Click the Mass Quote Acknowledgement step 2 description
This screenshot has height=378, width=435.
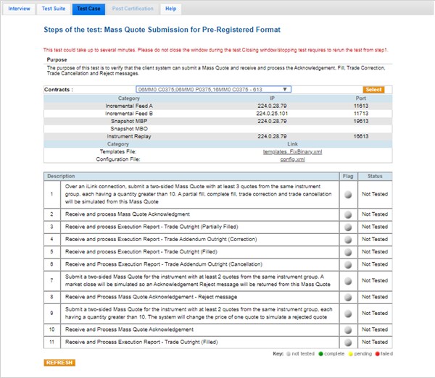(123, 214)
